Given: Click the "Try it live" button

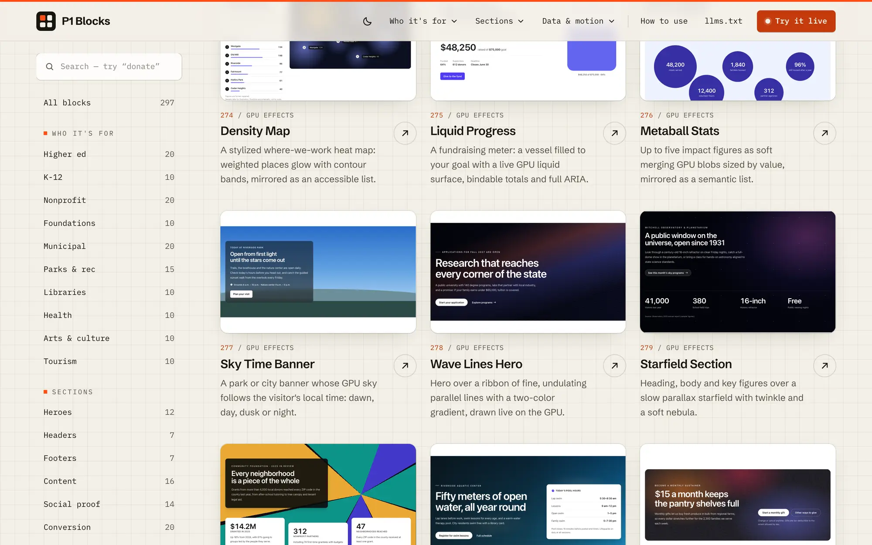Looking at the screenshot, I should (796, 21).
